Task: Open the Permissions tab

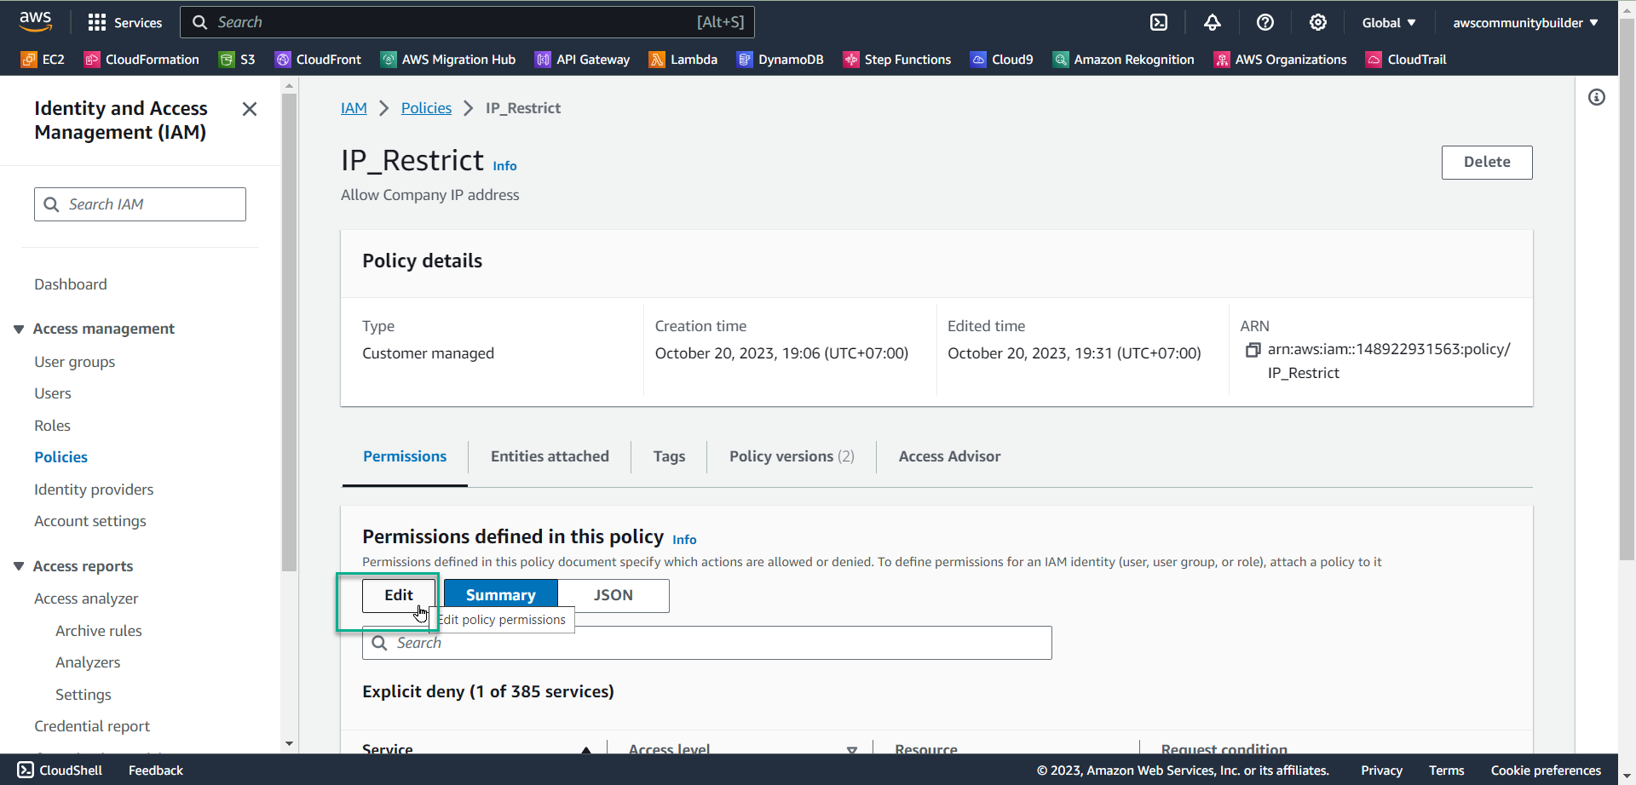Action: [x=405, y=456]
